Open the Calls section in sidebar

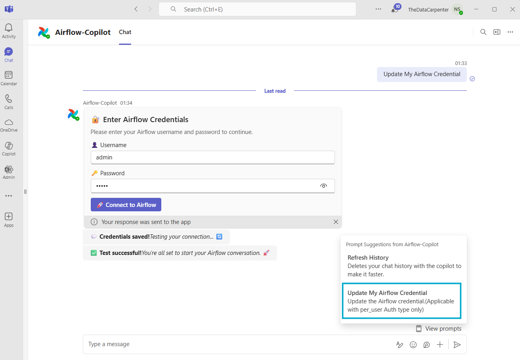[9, 102]
